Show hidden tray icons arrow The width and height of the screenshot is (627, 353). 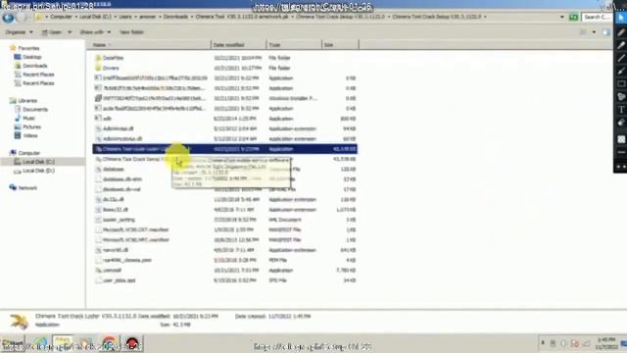click(543, 343)
